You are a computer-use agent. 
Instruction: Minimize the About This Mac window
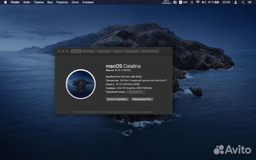63,51
